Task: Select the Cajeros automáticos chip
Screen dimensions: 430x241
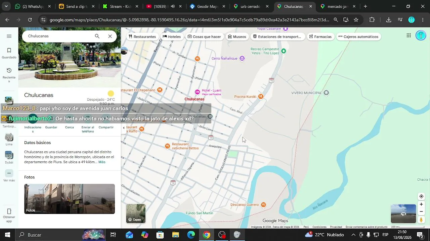Action: point(358,36)
